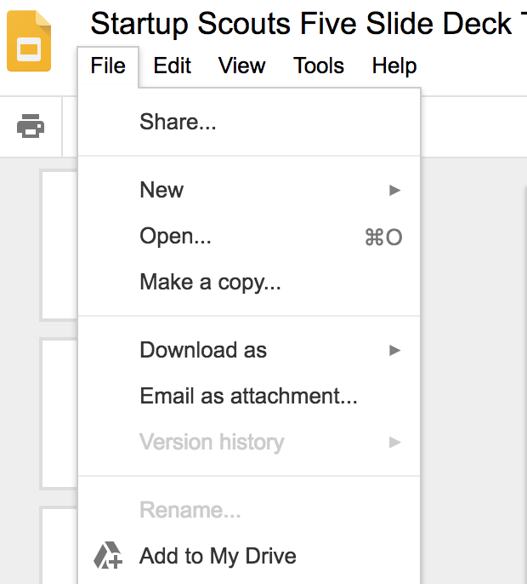Click the print icon in toolbar
The height and width of the screenshot is (584, 527).
click(x=31, y=127)
